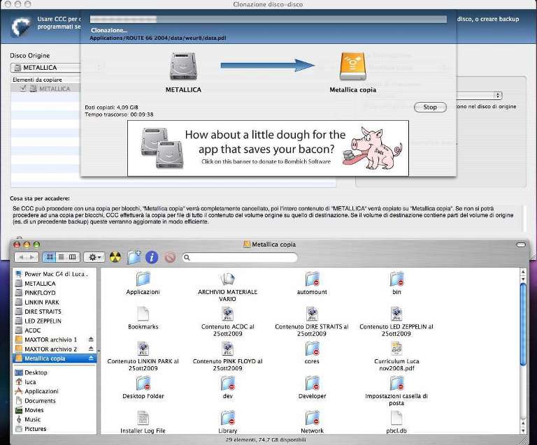Open the dropdown stepper right of the sheet
537x445 pixels.
pos(498,96)
